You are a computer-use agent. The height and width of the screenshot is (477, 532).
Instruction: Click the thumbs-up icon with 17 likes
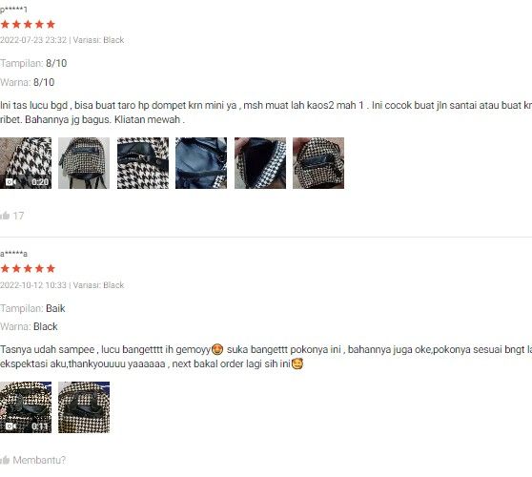(x=5, y=216)
